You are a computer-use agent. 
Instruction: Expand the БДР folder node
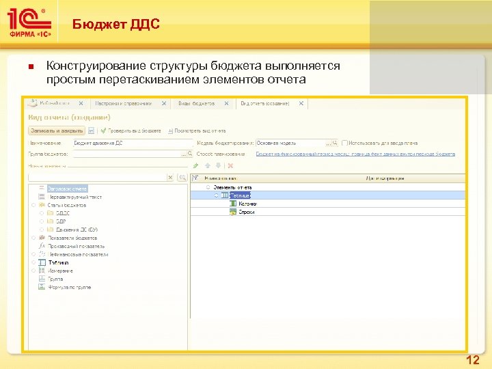pos(42,221)
